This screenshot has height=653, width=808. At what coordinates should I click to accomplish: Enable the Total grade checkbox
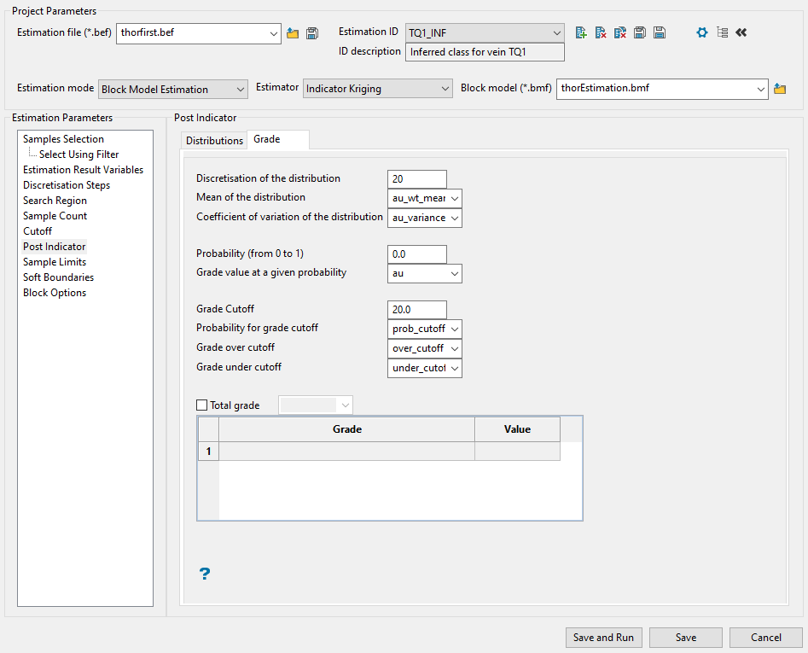pyautogui.click(x=202, y=405)
